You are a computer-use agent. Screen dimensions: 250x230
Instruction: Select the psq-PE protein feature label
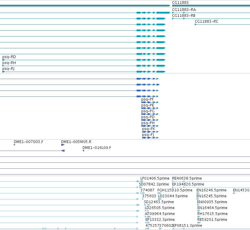click(x=148, y=105)
